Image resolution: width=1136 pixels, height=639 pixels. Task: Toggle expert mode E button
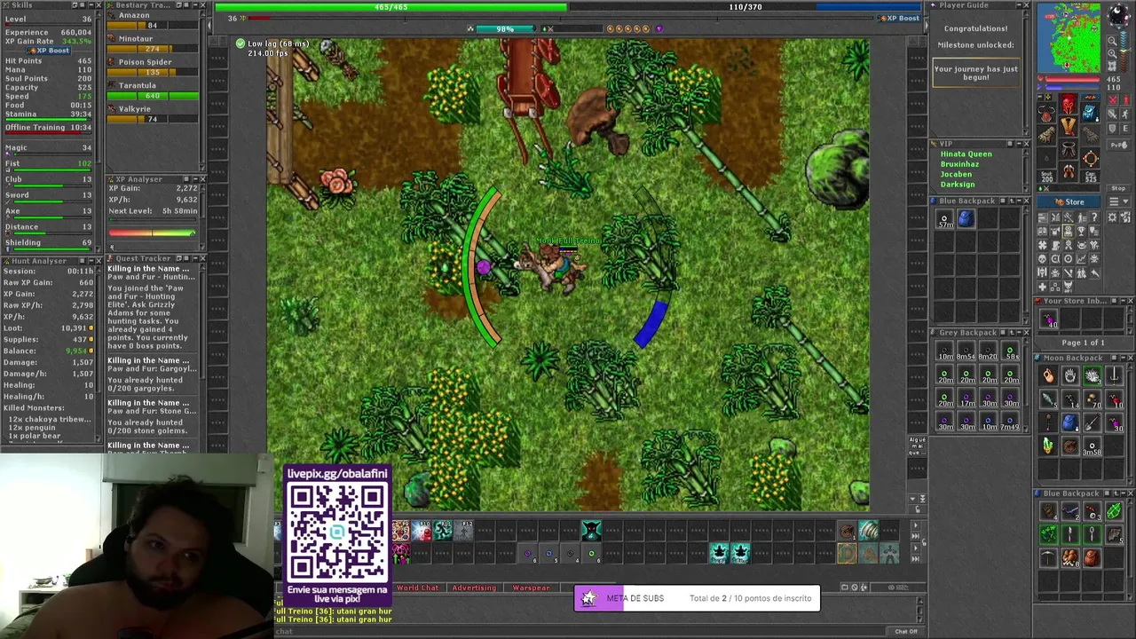(x=1125, y=129)
